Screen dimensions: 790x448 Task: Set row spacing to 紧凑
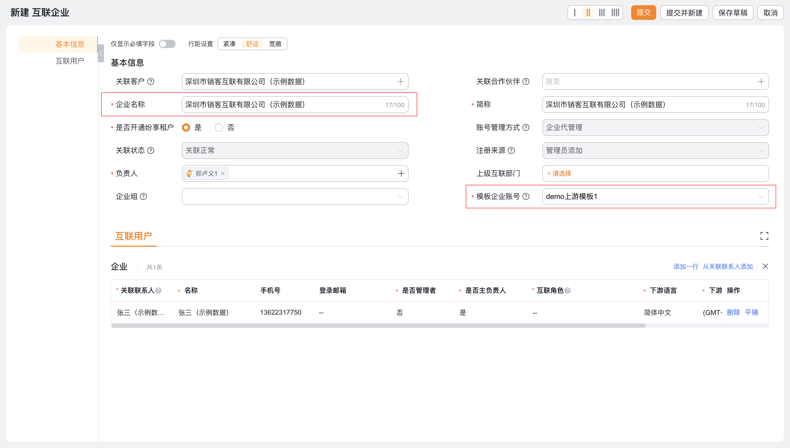coord(229,44)
